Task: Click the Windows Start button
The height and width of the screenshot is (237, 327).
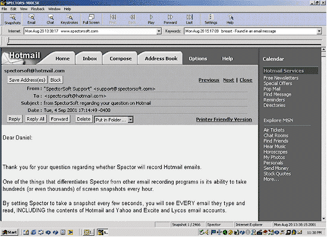Action: (x=10, y=232)
